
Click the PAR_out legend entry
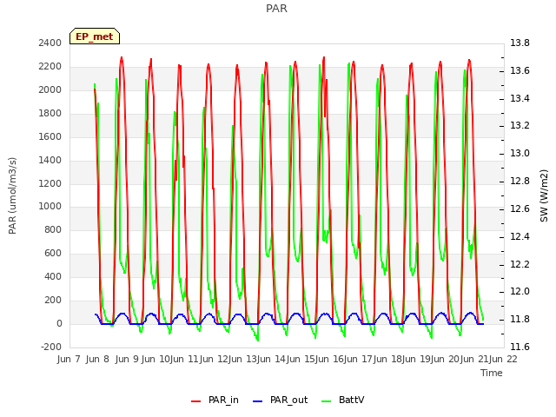(280, 400)
